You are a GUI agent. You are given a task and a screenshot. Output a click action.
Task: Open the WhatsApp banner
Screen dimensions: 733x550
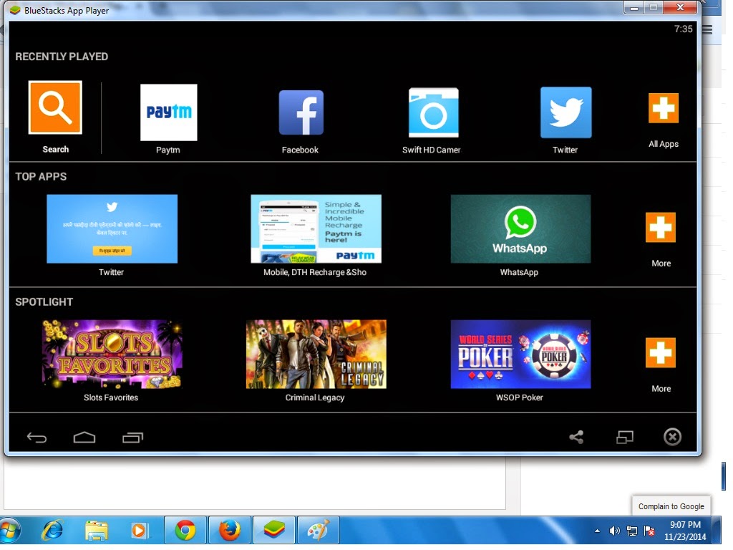pos(520,228)
